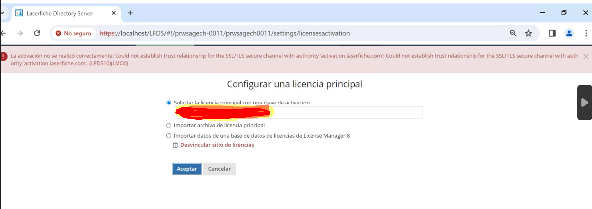The height and width of the screenshot is (209, 592).
Task: Click the zoom magnifier icon in address bar
Action: point(513,33)
